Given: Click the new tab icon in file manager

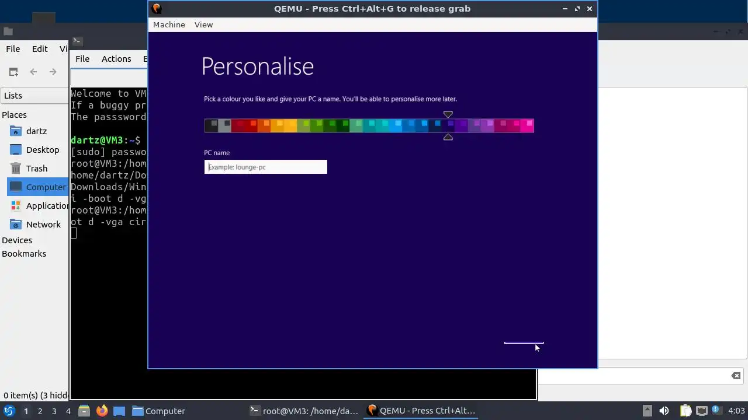Looking at the screenshot, I should (x=13, y=72).
